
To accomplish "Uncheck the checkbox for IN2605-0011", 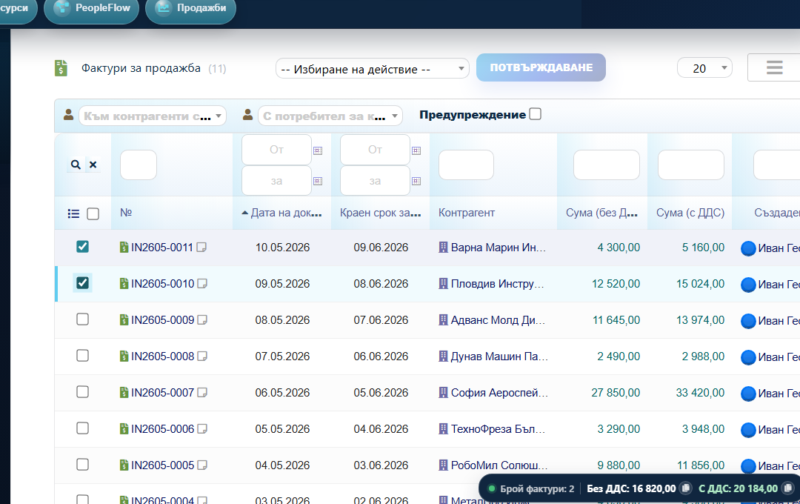I will (82, 247).
